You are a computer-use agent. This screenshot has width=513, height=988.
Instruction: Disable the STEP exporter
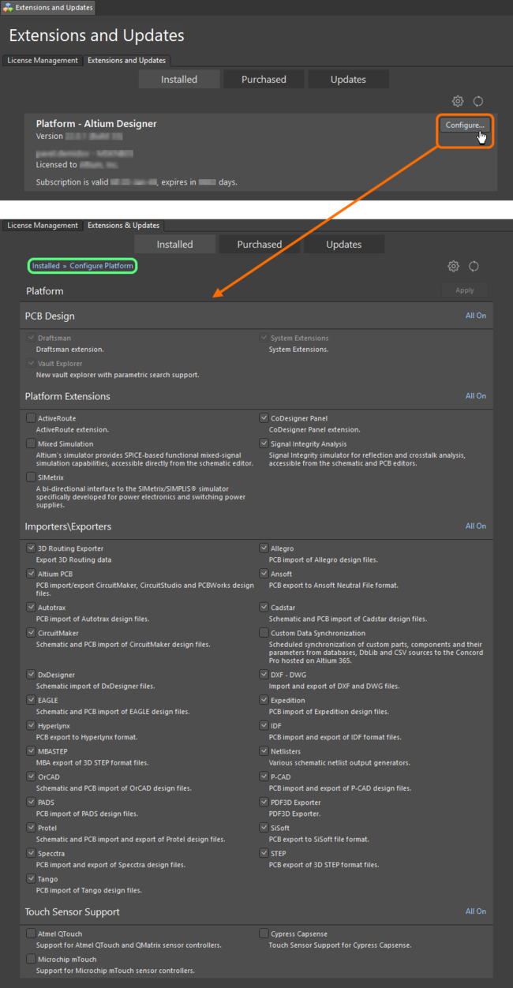[264, 853]
